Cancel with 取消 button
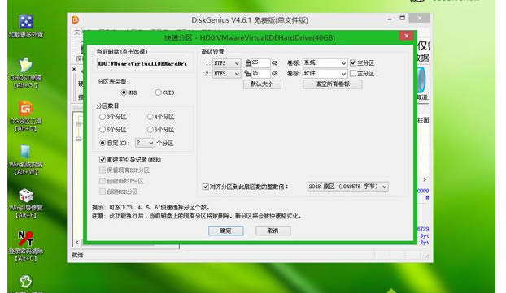The width and height of the screenshot is (506, 293). pyautogui.click(x=273, y=231)
